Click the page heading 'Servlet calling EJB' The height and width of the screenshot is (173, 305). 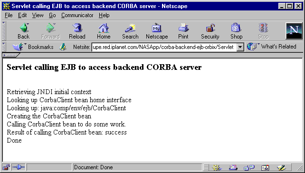[x=104, y=67]
